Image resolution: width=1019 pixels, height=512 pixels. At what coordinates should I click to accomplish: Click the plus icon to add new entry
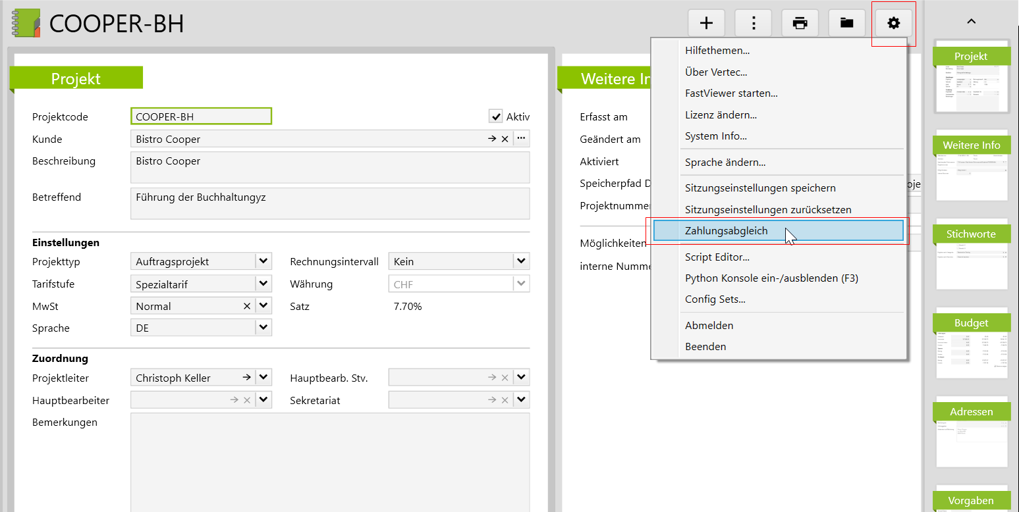coord(706,24)
